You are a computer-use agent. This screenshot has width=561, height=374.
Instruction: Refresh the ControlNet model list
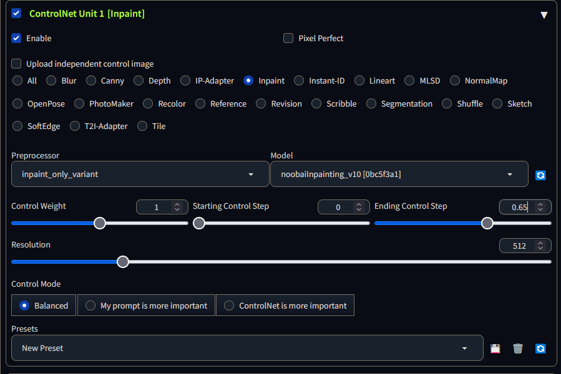coord(540,175)
